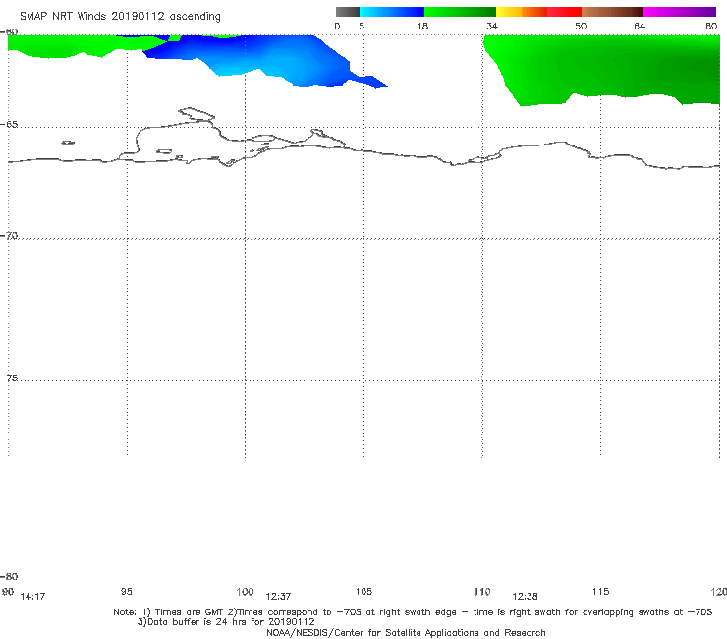Click the blue low-wind swath area on map

[x=273, y=58]
